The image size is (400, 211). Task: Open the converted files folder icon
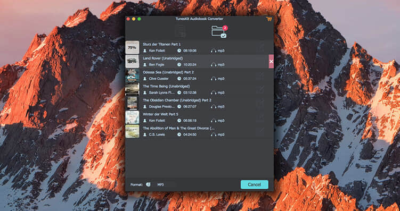tap(219, 32)
